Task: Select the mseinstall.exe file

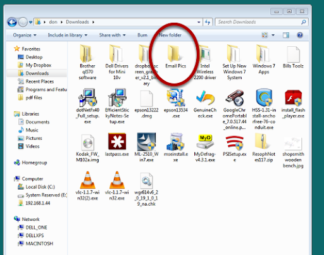Action: click(175, 147)
